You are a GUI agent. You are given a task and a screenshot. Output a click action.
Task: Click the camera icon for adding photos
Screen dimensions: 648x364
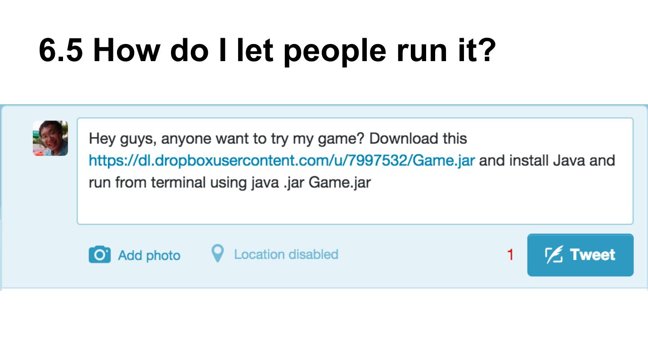99,254
